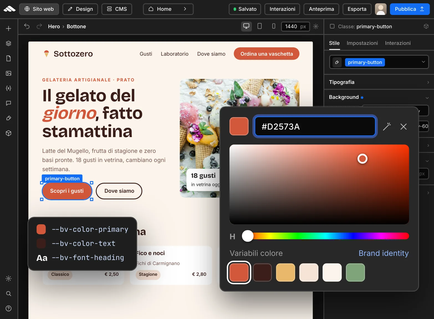The image size is (434, 319).
Task: Click the Interazioni top bar button
Action: [x=282, y=9]
